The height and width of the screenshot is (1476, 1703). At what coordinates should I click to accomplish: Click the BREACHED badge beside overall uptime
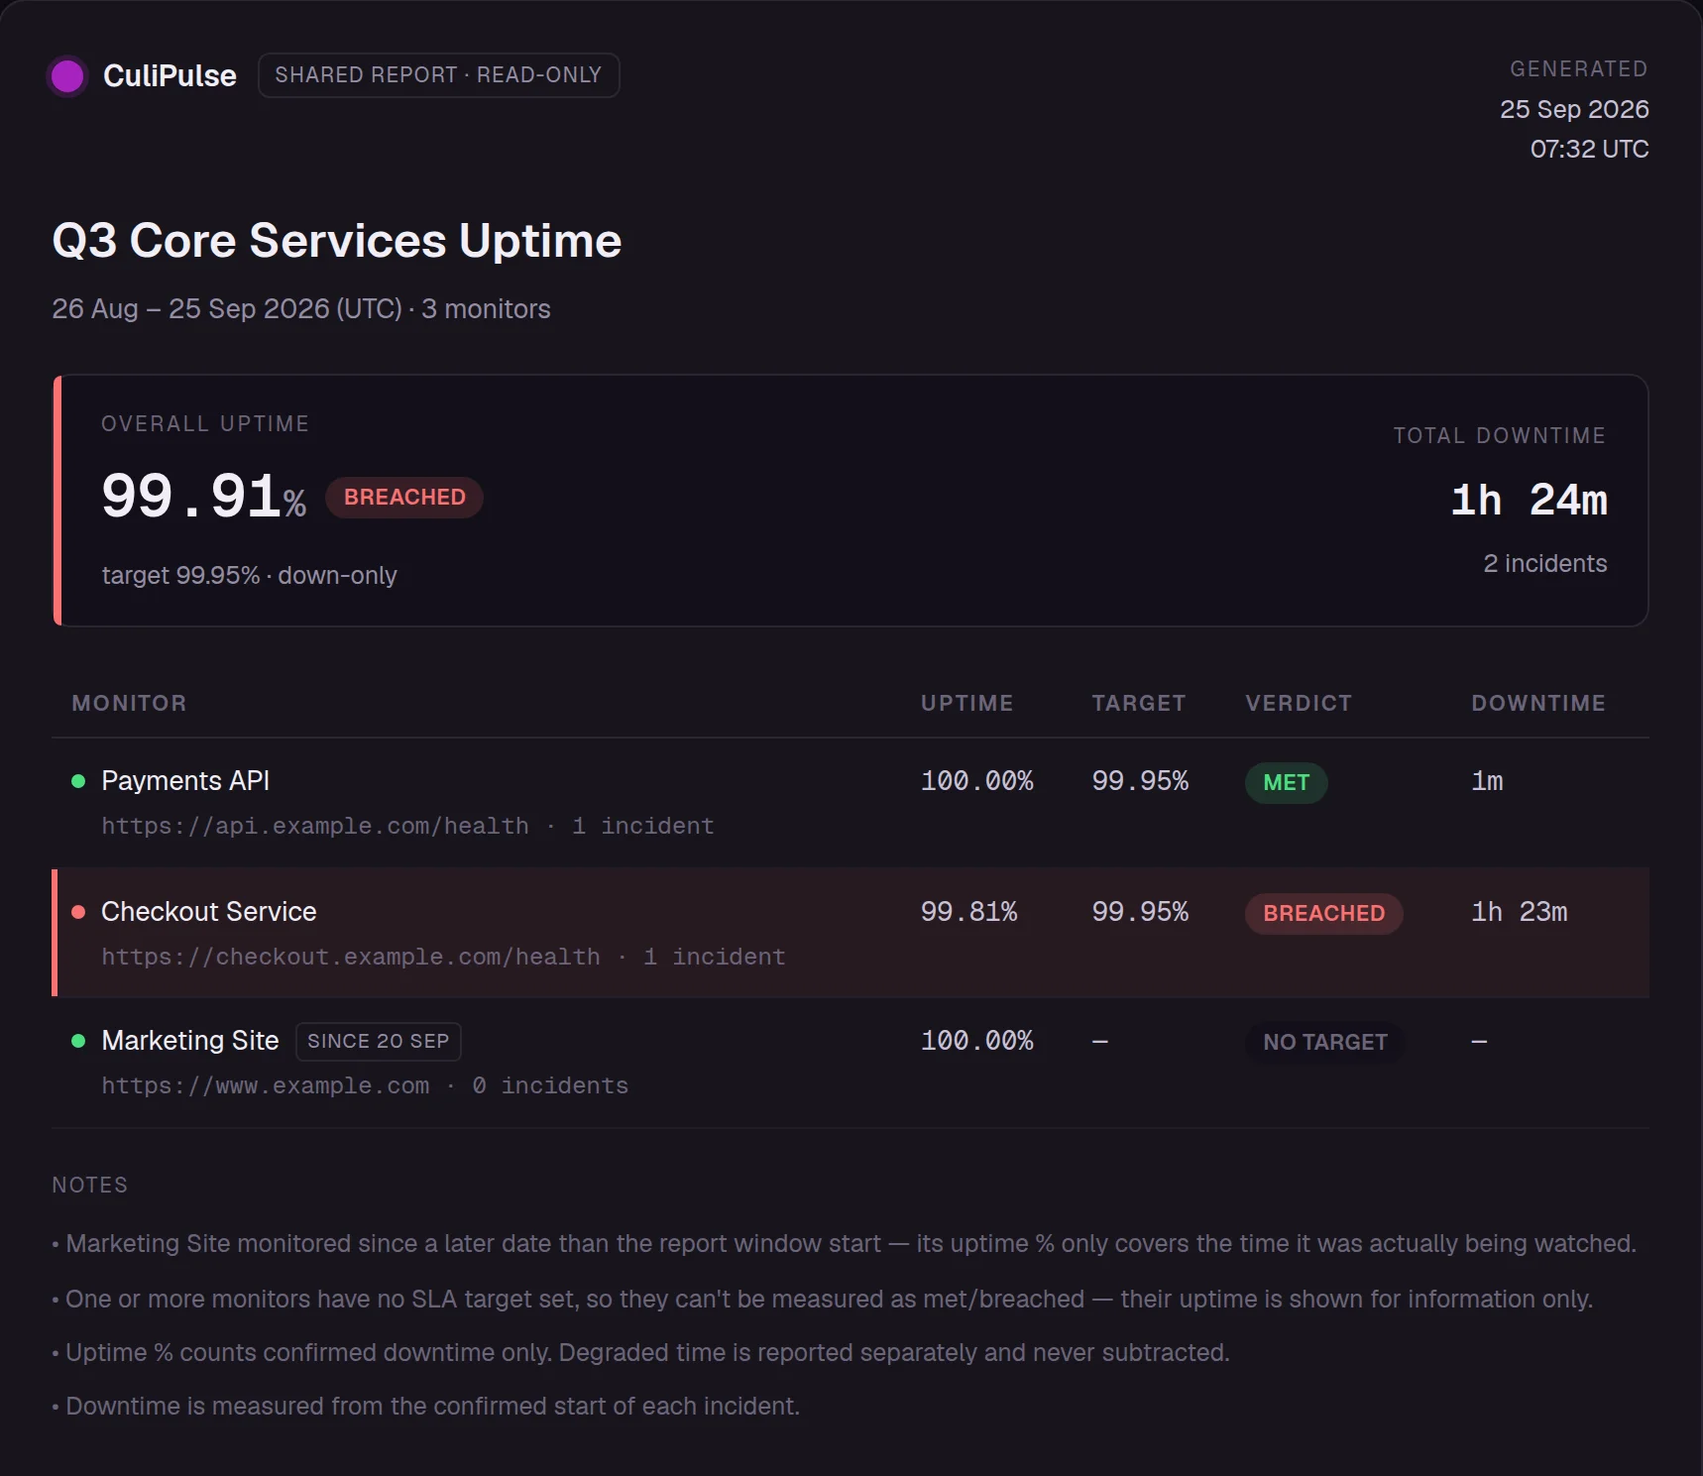404,497
